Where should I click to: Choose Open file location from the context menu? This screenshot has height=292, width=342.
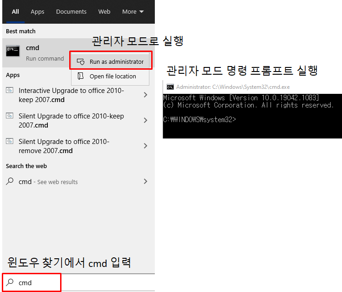110,77
